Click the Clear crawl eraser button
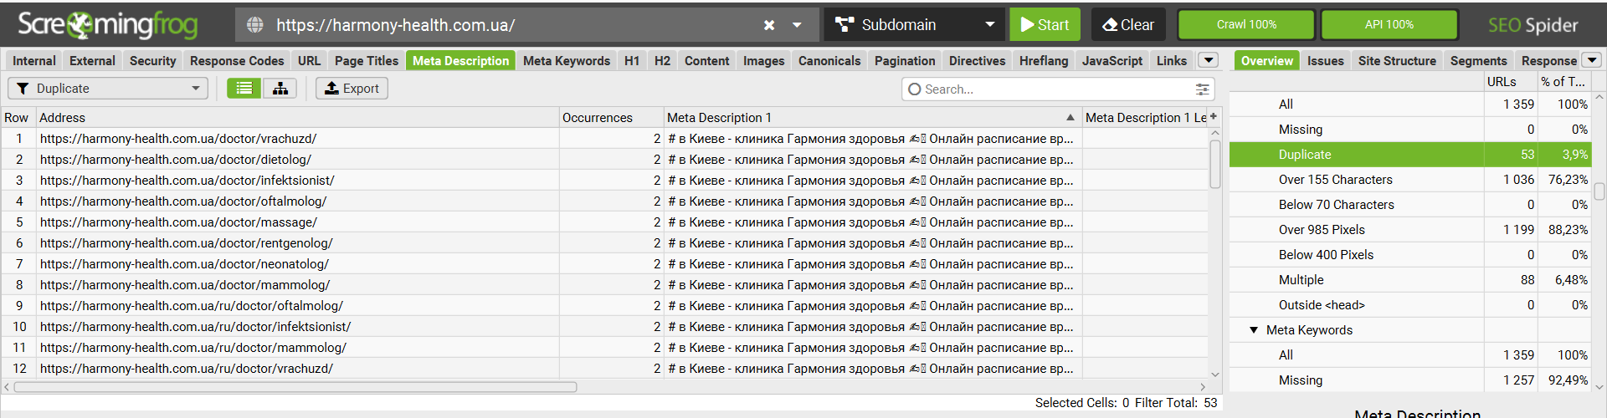This screenshot has width=1607, height=418. click(x=1128, y=25)
